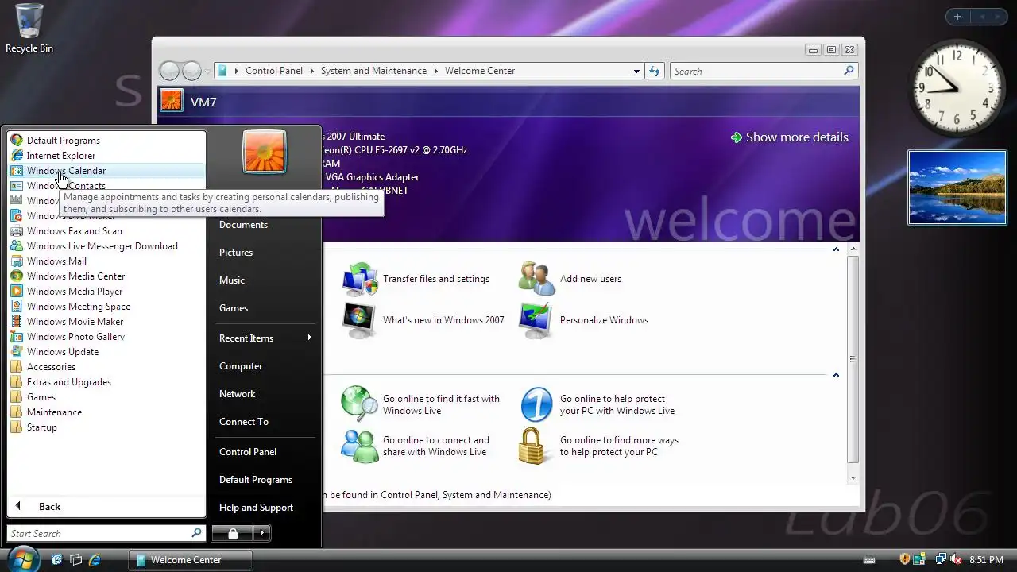Go online to connect and share with Windows Live
Screen dimensions: 1017x572
[416, 446]
